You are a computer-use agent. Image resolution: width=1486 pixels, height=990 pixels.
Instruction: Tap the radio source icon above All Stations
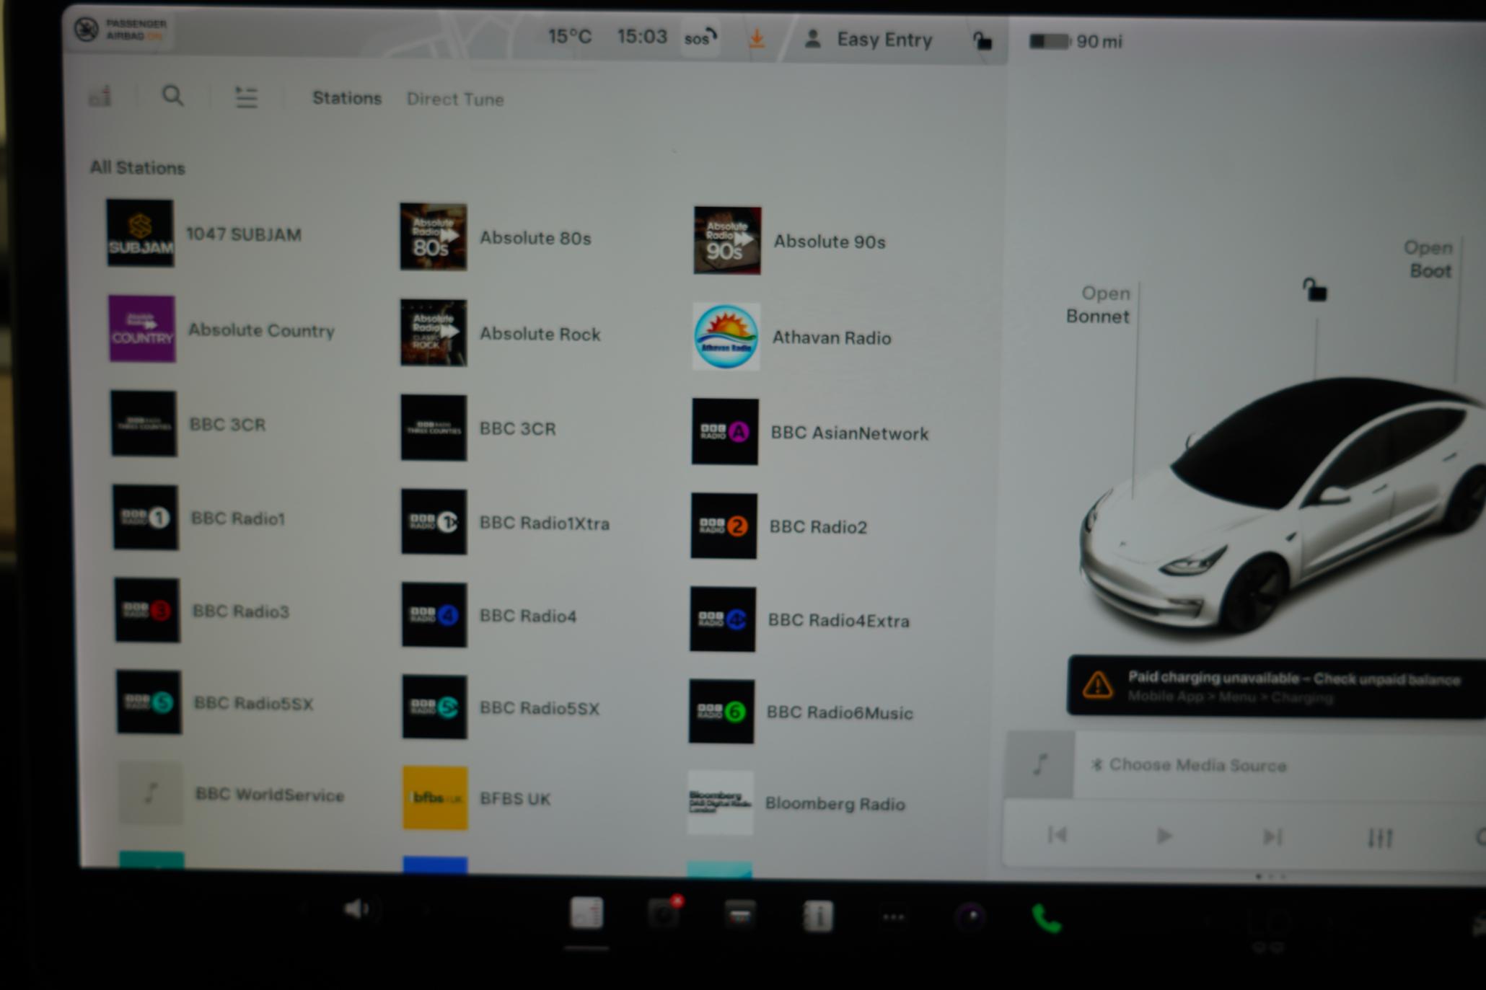(100, 95)
